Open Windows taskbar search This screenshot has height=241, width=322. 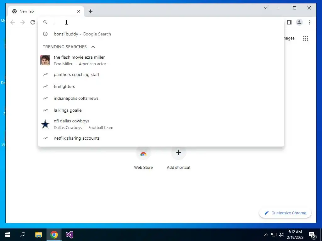(x=23, y=235)
